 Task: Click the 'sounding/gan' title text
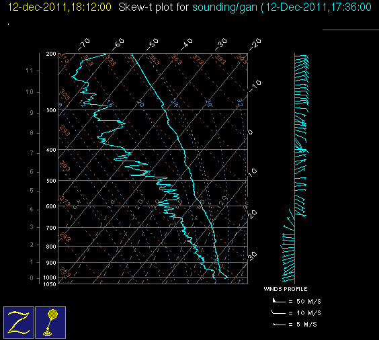(x=224, y=7)
